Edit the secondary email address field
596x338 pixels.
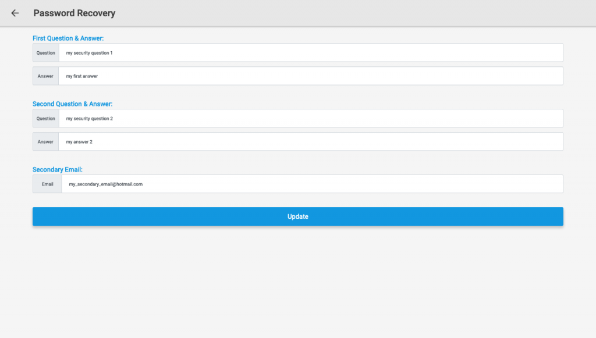click(312, 184)
